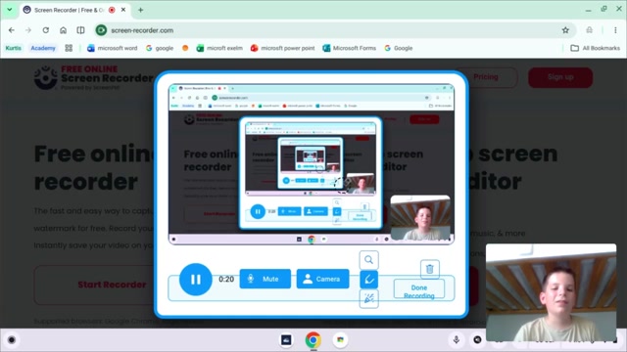Click the Sign up button
The width and height of the screenshot is (627, 352).
click(560, 77)
